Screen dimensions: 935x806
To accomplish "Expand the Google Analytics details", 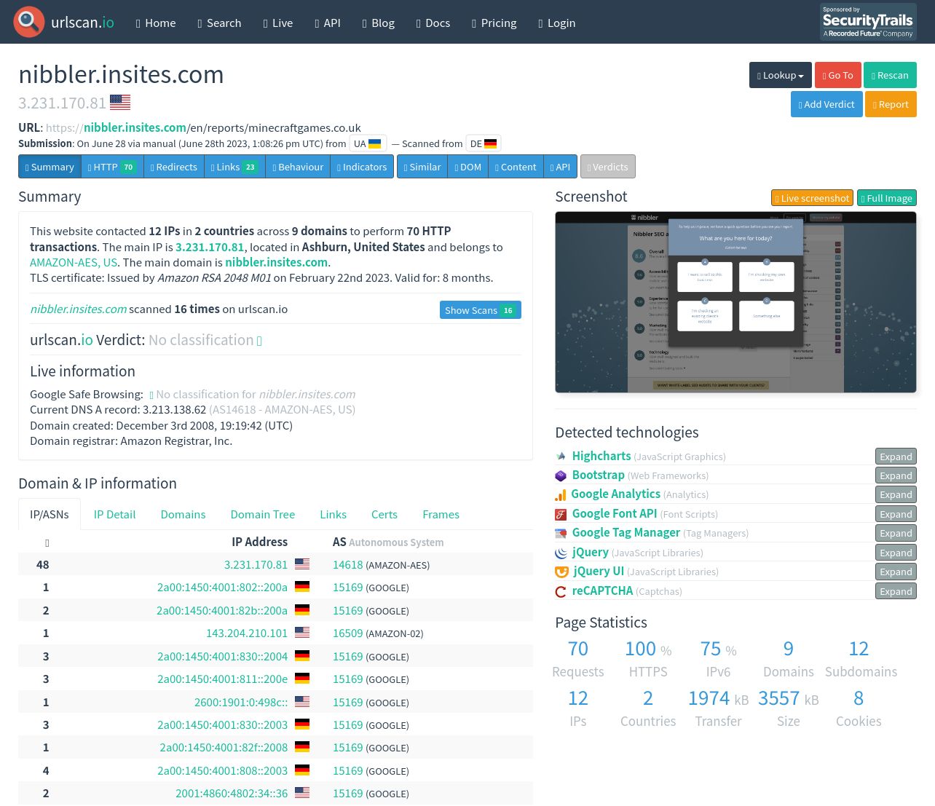I will tap(896, 494).
